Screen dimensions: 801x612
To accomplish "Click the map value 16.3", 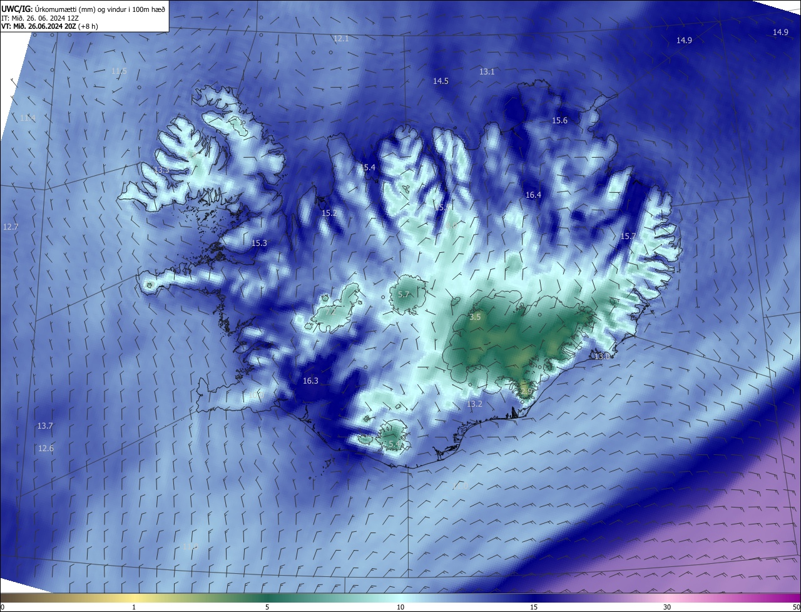I will point(310,381).
